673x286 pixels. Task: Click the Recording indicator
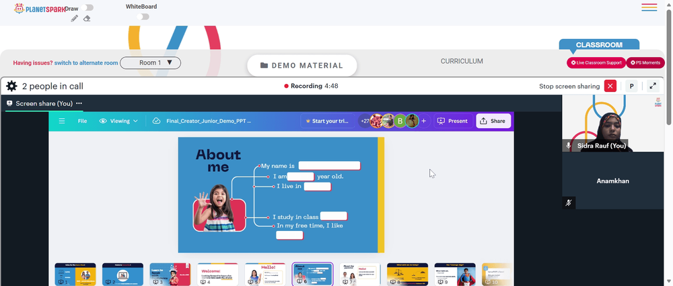click(311, 86)
